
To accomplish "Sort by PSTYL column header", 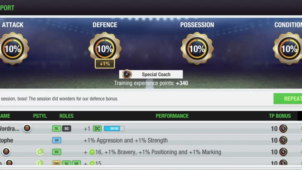I will (40, 116).
